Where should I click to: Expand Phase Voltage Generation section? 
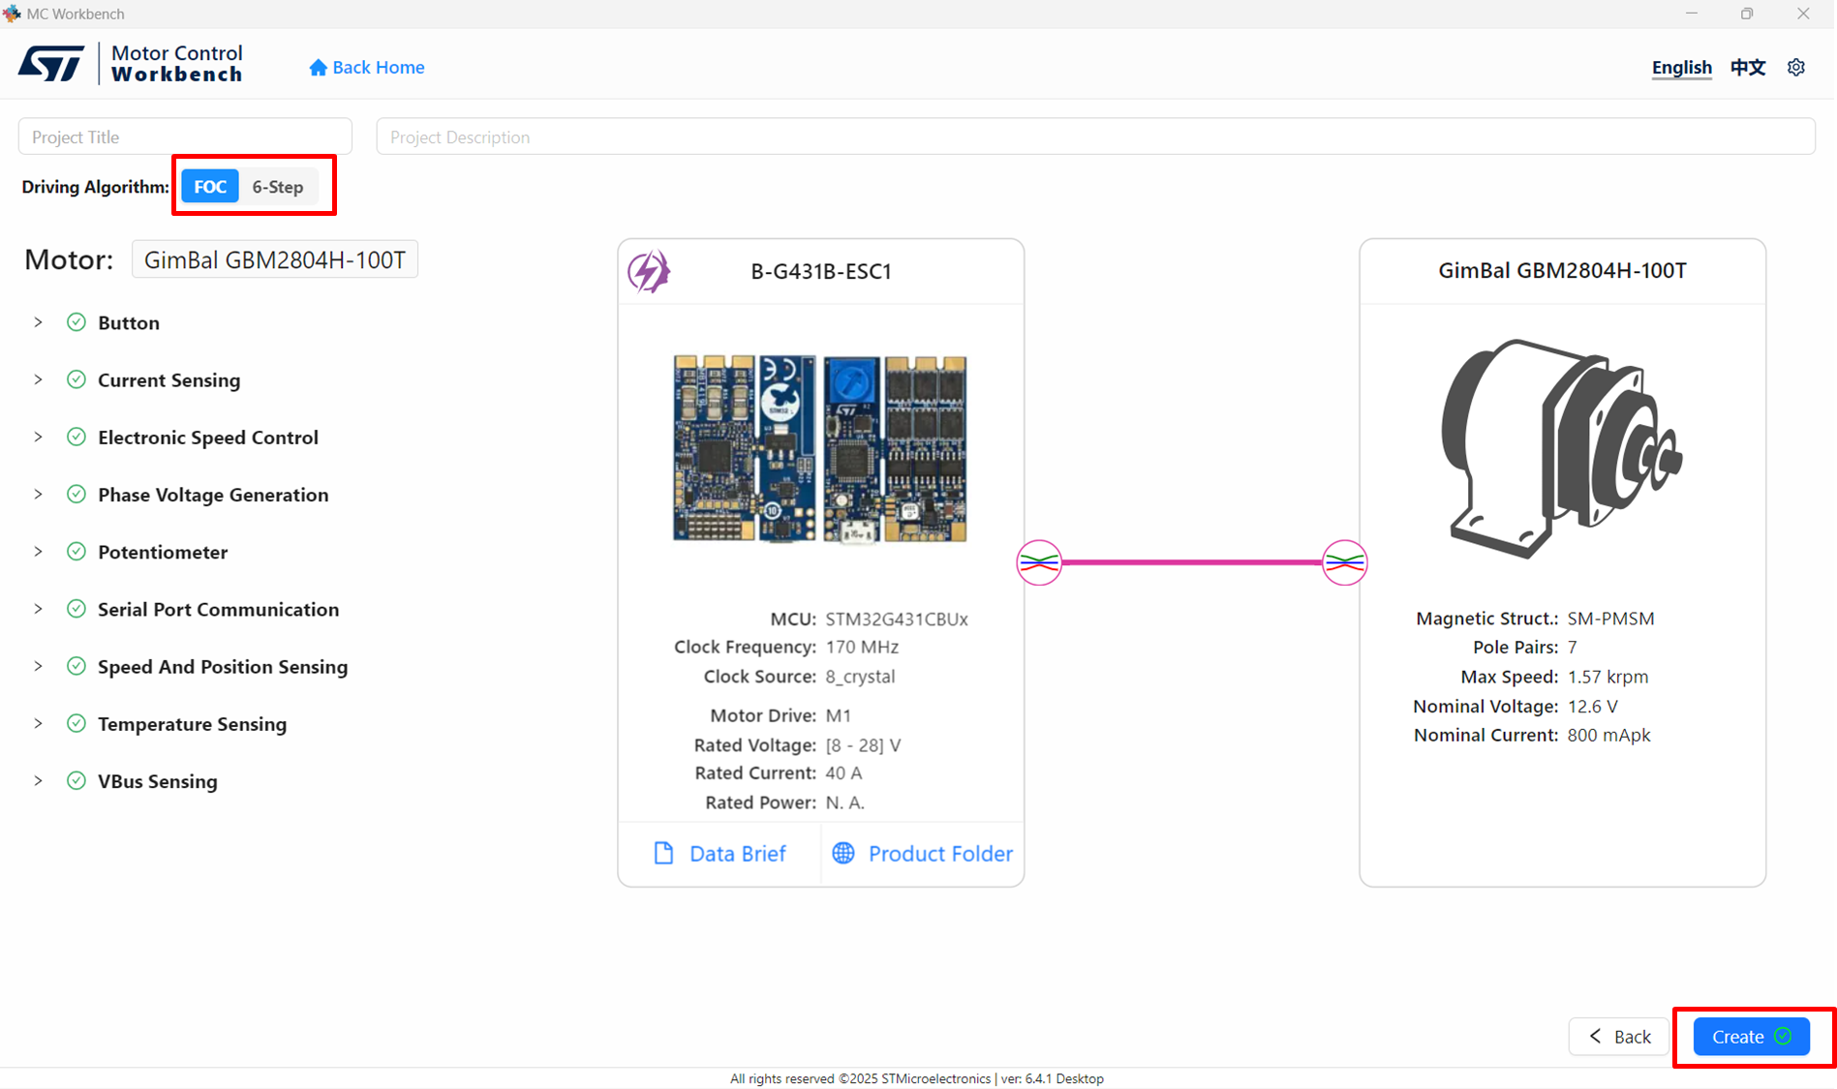pyautogui.click(x=38, y=495)
